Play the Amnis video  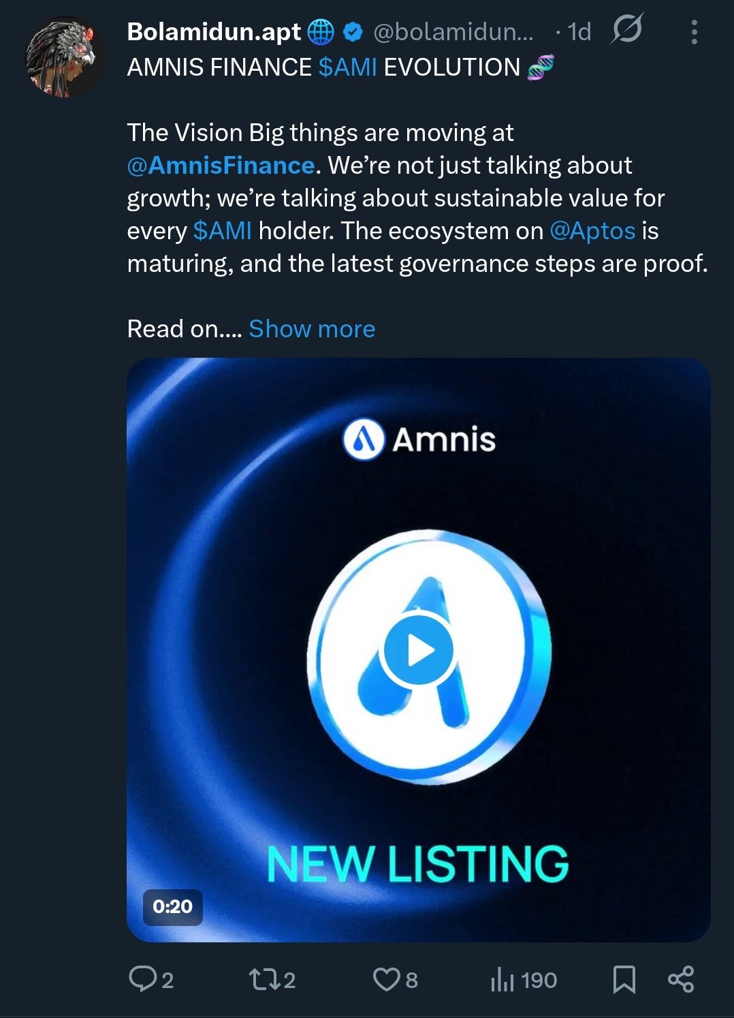(418, 650)
